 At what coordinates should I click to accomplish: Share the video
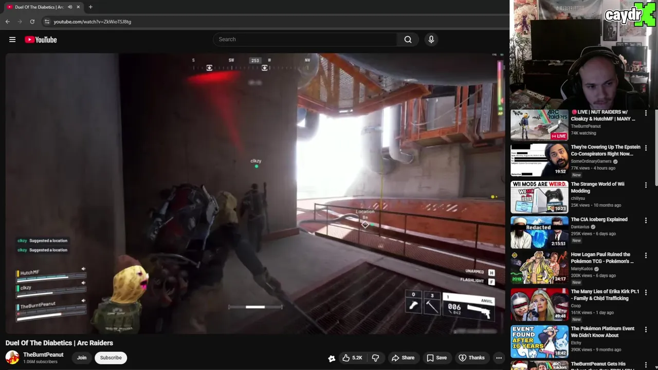point(403,358)
